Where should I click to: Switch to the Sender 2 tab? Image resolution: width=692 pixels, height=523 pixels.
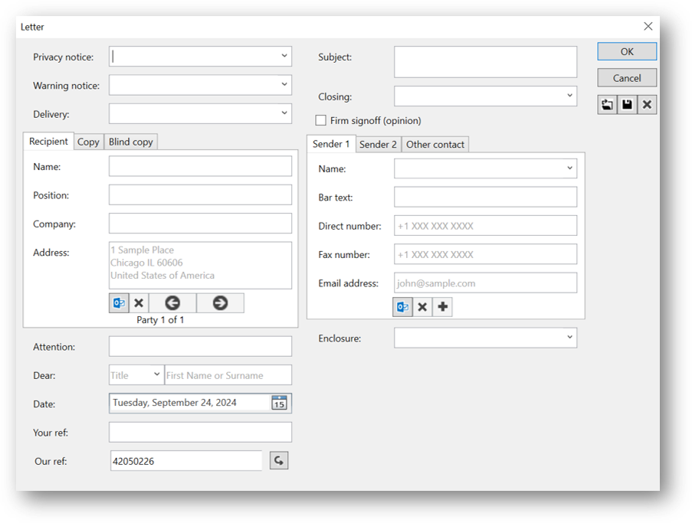[379, 145]
